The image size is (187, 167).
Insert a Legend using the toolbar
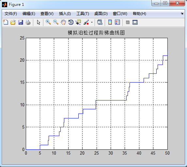pyautogui.click(x=117, y=22)
